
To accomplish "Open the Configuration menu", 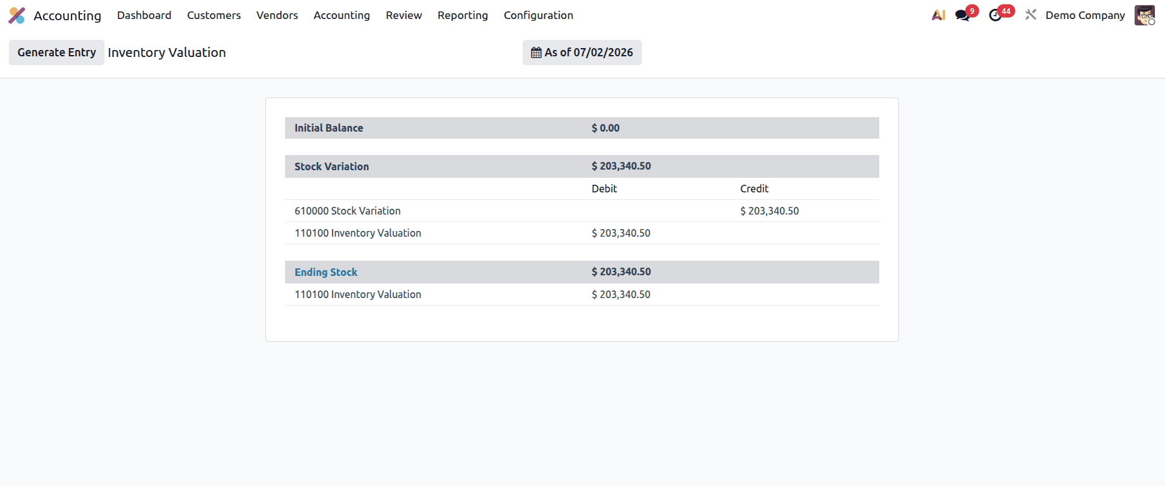I will pyautogui.click(x=538, y=15).
